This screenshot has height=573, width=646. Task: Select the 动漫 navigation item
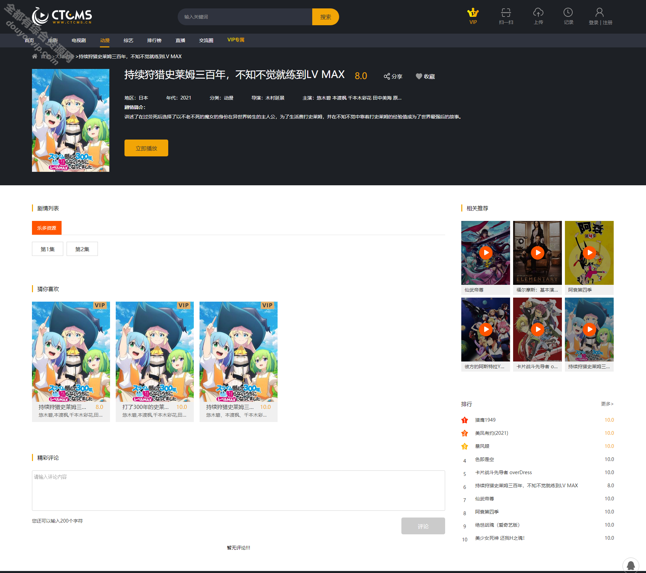(105, 40)
